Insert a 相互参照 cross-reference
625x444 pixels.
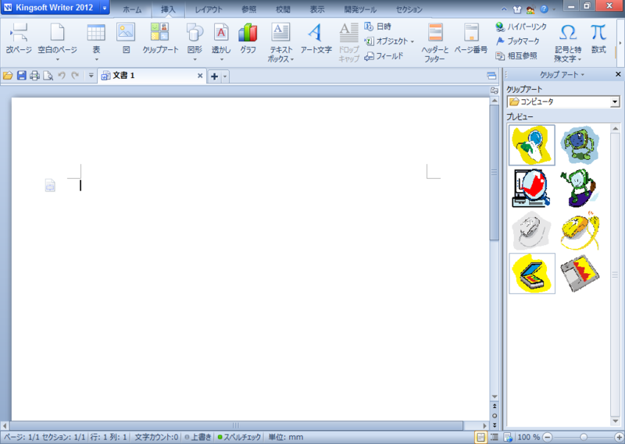[516, 55]
